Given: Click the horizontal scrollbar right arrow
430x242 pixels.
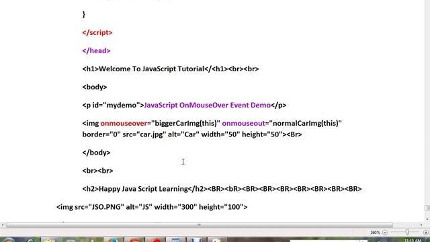Looking at the screenshot, I should 421,225.
